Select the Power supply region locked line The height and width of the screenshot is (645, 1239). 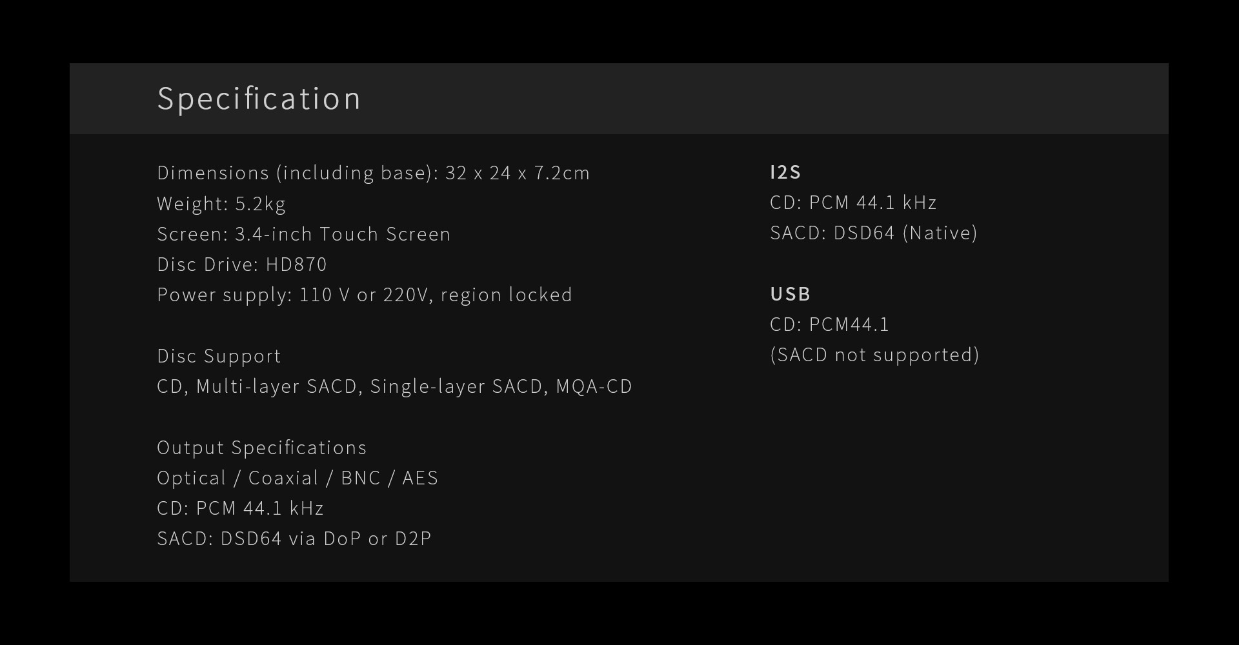(365, 295)
